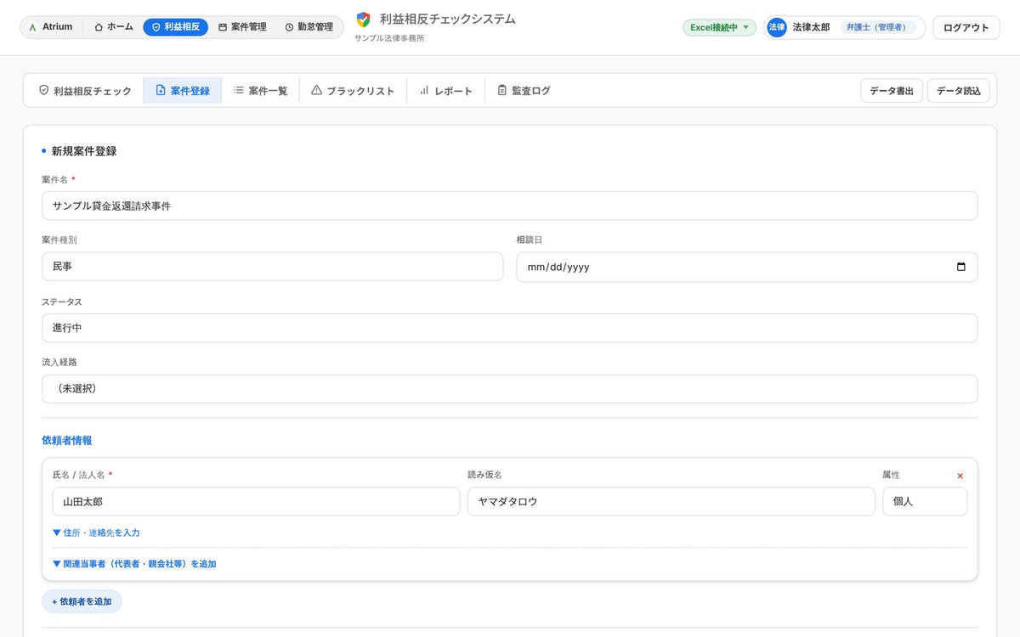Go to ホーム in top navigation

pyautogui.click(x=114, y=27)
